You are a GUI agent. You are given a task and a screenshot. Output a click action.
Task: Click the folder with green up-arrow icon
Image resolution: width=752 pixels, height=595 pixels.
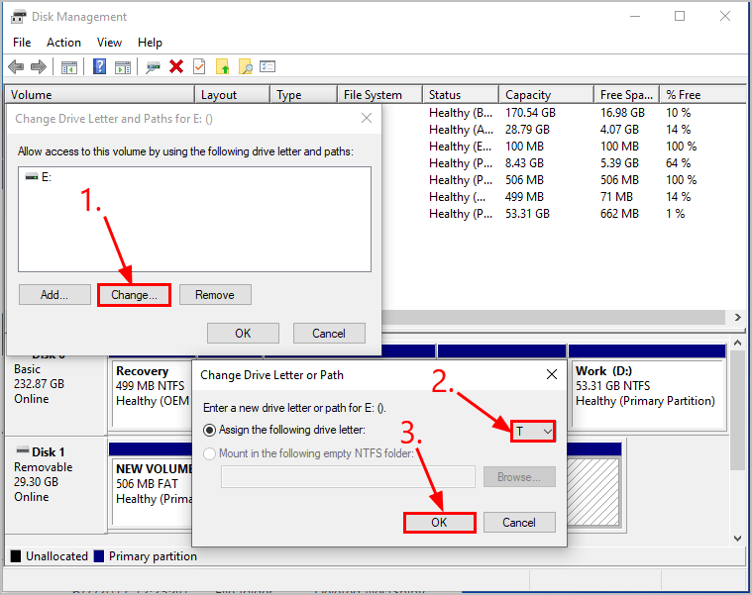[x=223, y=66]
